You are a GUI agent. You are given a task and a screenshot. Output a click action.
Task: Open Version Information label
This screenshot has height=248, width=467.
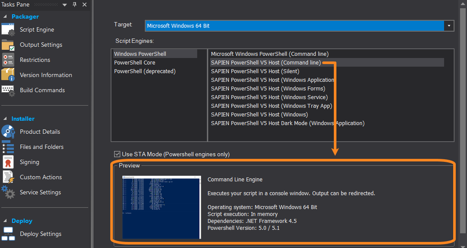[x=46, y=75]
